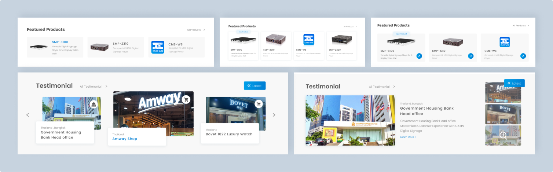Open All Products link in the gray-card product panel
This screenshot has width=553, height=172.
point(196,30)
